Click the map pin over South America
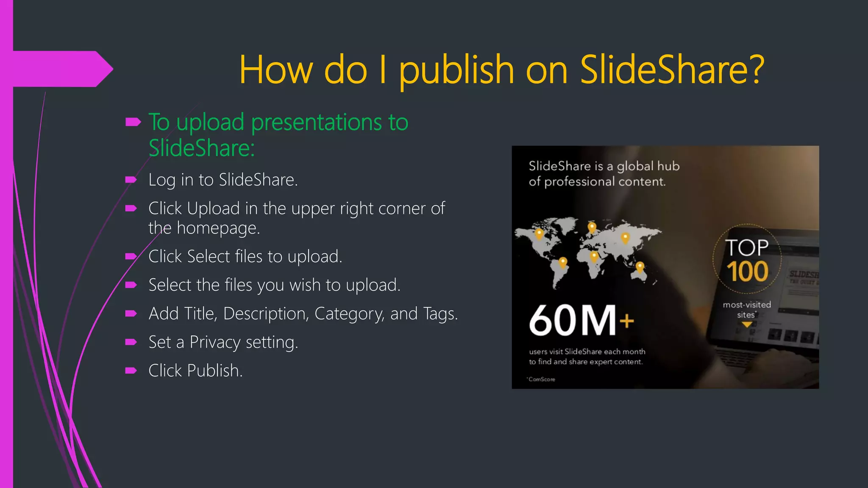868x488 pixels. pyautogui.click(x=563, y=262)
